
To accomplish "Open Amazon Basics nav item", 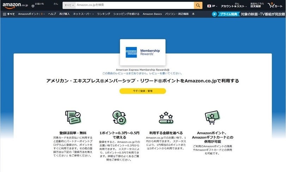I will (x=152, y=14).
